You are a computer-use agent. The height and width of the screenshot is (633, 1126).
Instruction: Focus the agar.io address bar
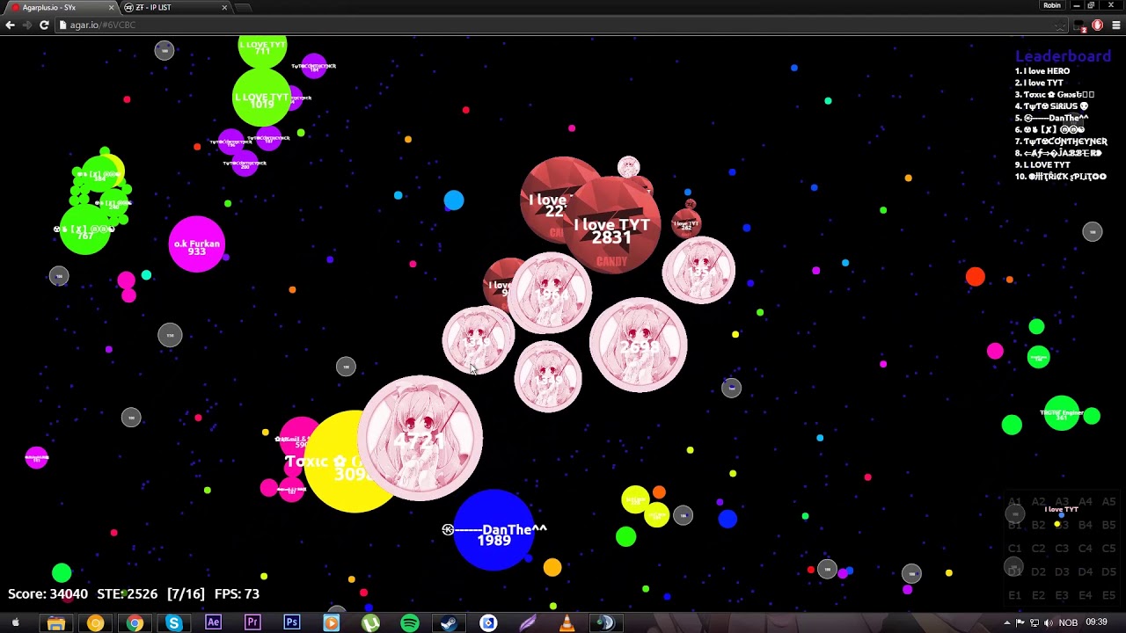pos(554,25)
